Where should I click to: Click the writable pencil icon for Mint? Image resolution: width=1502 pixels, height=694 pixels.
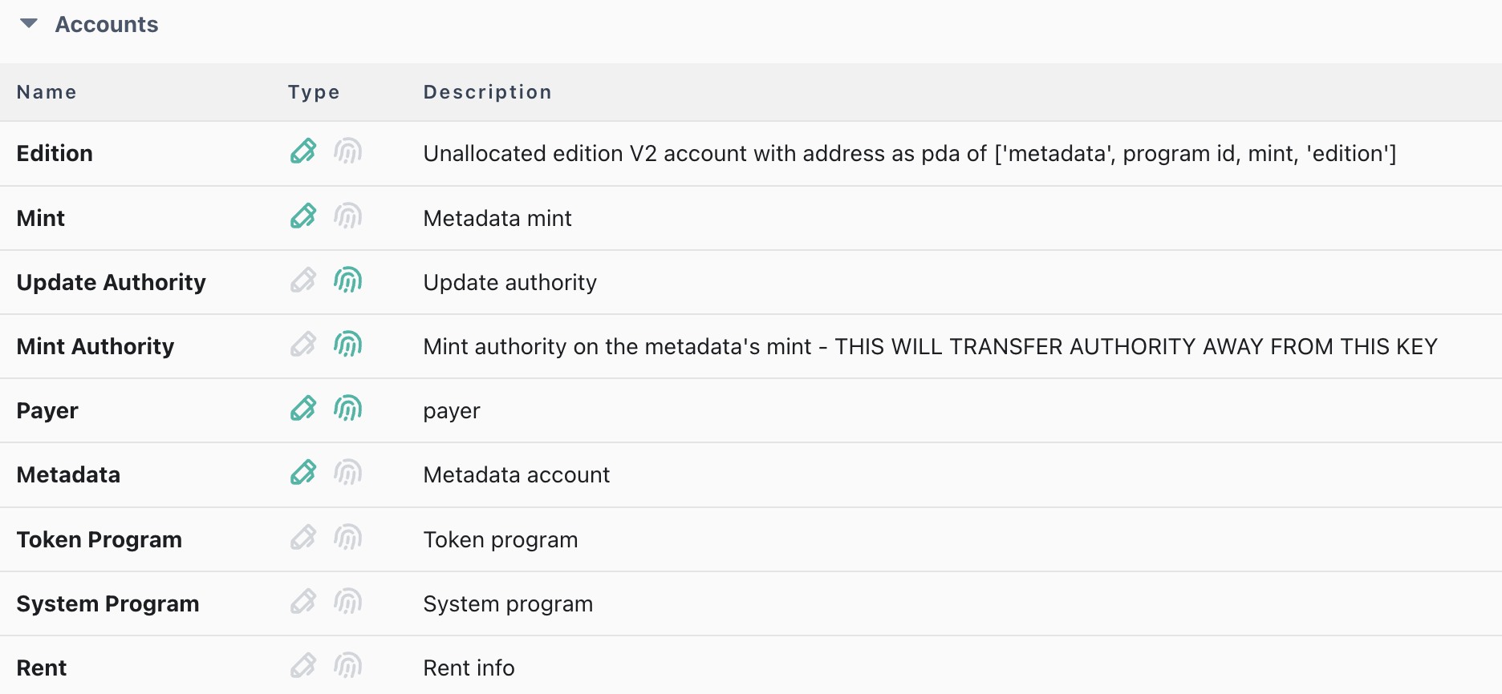[303, 216]
